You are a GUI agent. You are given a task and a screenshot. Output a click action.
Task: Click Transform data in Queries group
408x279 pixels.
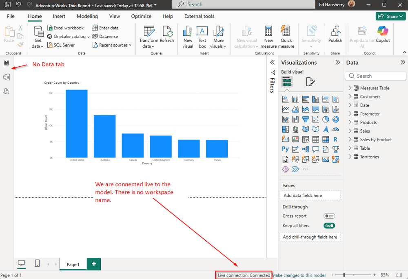coord(149,37)
